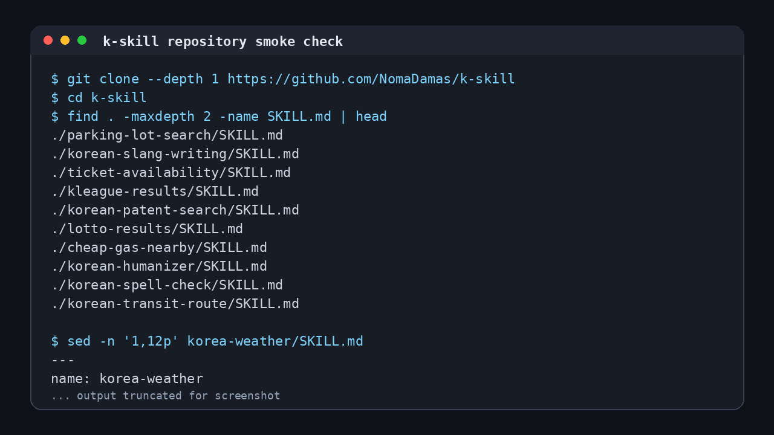Click the red close window dot
This screenshot has width=774, height=435.
(x=48, y=40)
